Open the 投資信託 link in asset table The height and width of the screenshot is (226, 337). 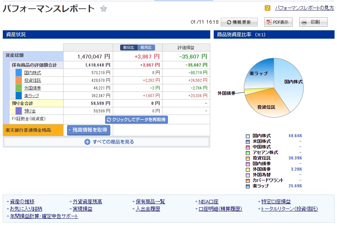pyautogui.click(x=32, y=80)
